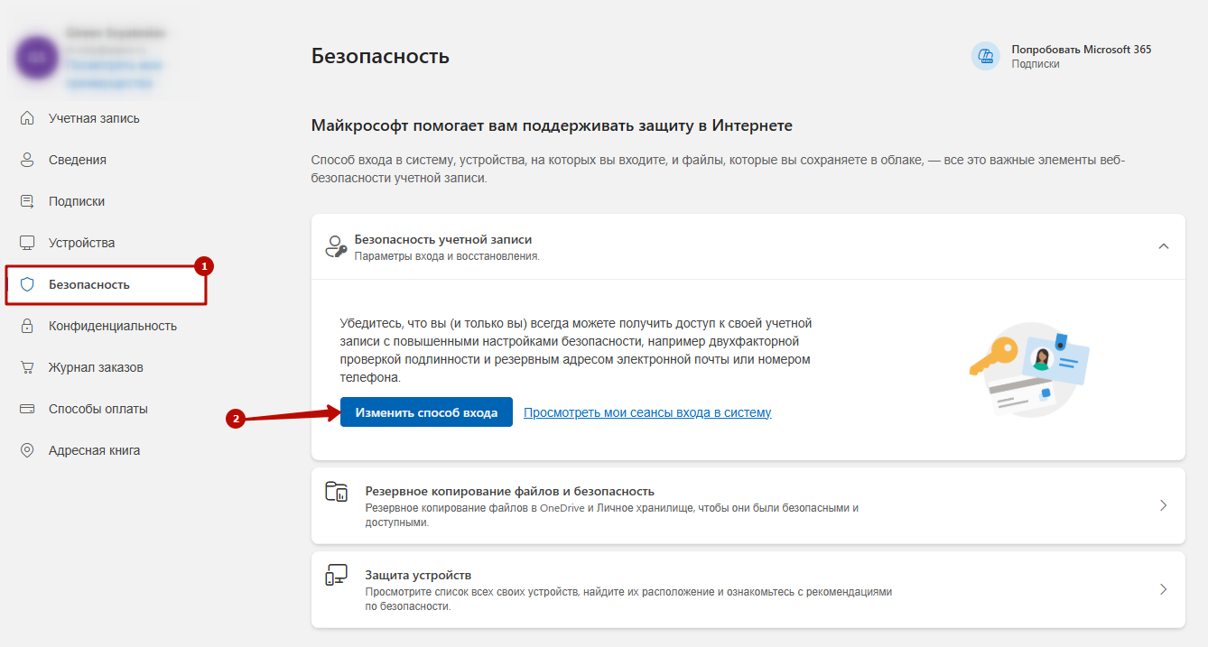
Task: Click the subscriptions icon beside Подписки
Action: [x=27, y=201]
